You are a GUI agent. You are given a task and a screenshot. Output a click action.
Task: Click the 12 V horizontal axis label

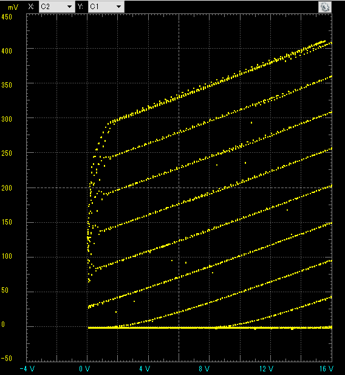[x=266, y=368]
